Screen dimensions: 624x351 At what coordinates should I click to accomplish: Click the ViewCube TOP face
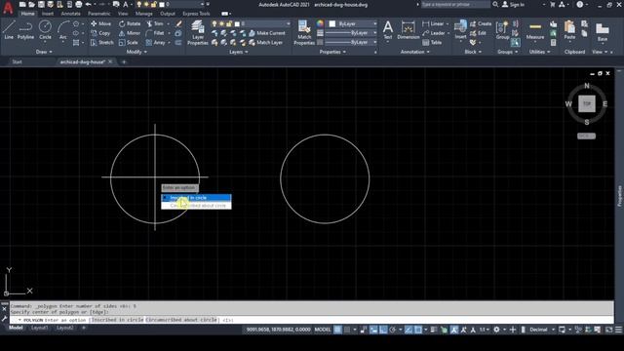click(x=587, y=104)
